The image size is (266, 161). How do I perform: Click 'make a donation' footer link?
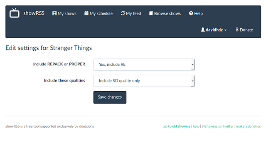pos(249,126)
